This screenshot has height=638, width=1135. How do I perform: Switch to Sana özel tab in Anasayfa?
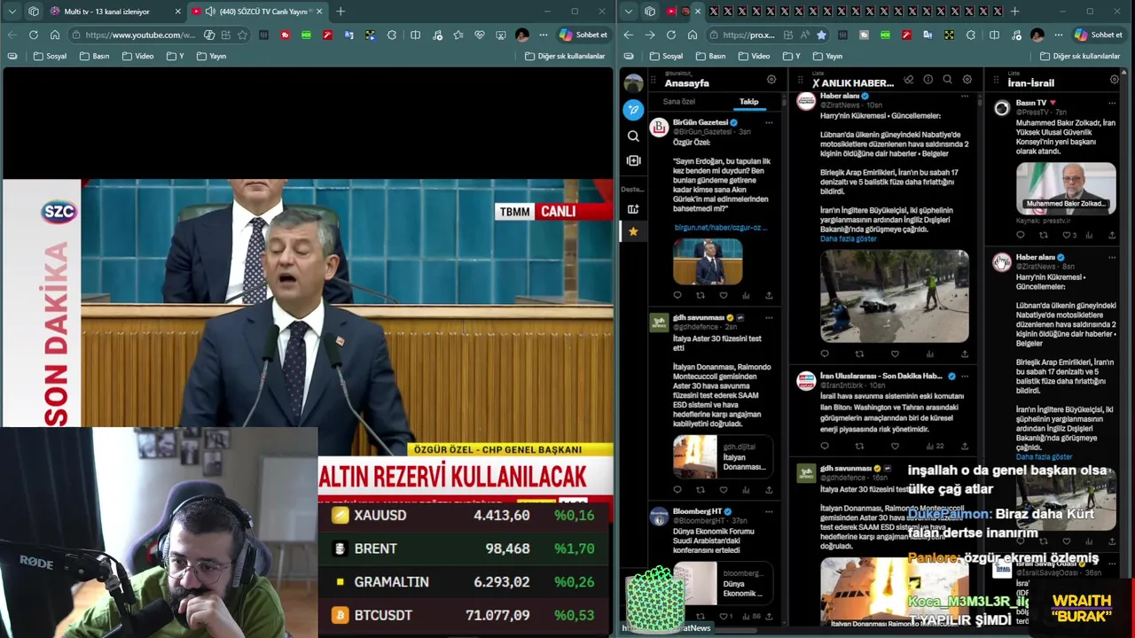[679, 102]
